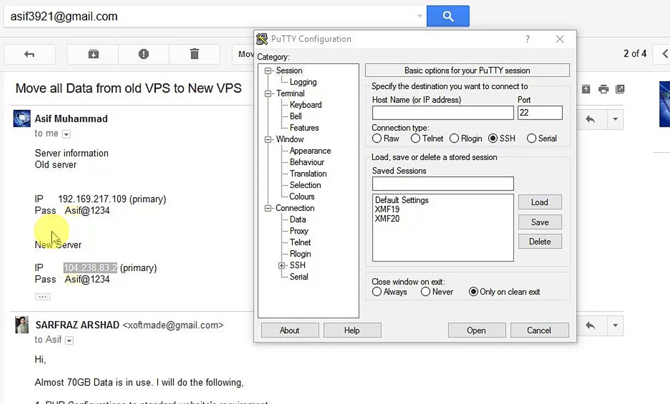Click PuTTY help question mark button
The height and width of the screenshot is (404, 670).
tap(527, 39)
